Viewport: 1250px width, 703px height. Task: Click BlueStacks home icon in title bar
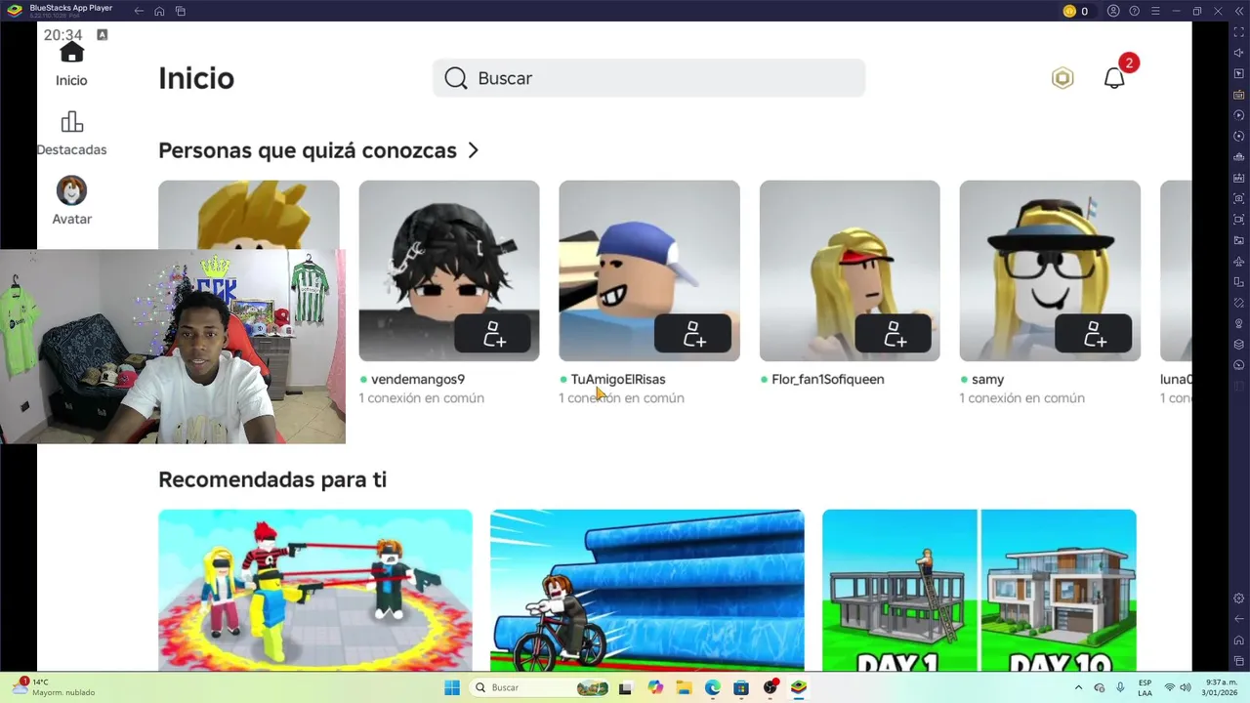pos(159,11)
